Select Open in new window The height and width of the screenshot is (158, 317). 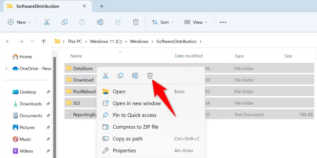[137, 103]
